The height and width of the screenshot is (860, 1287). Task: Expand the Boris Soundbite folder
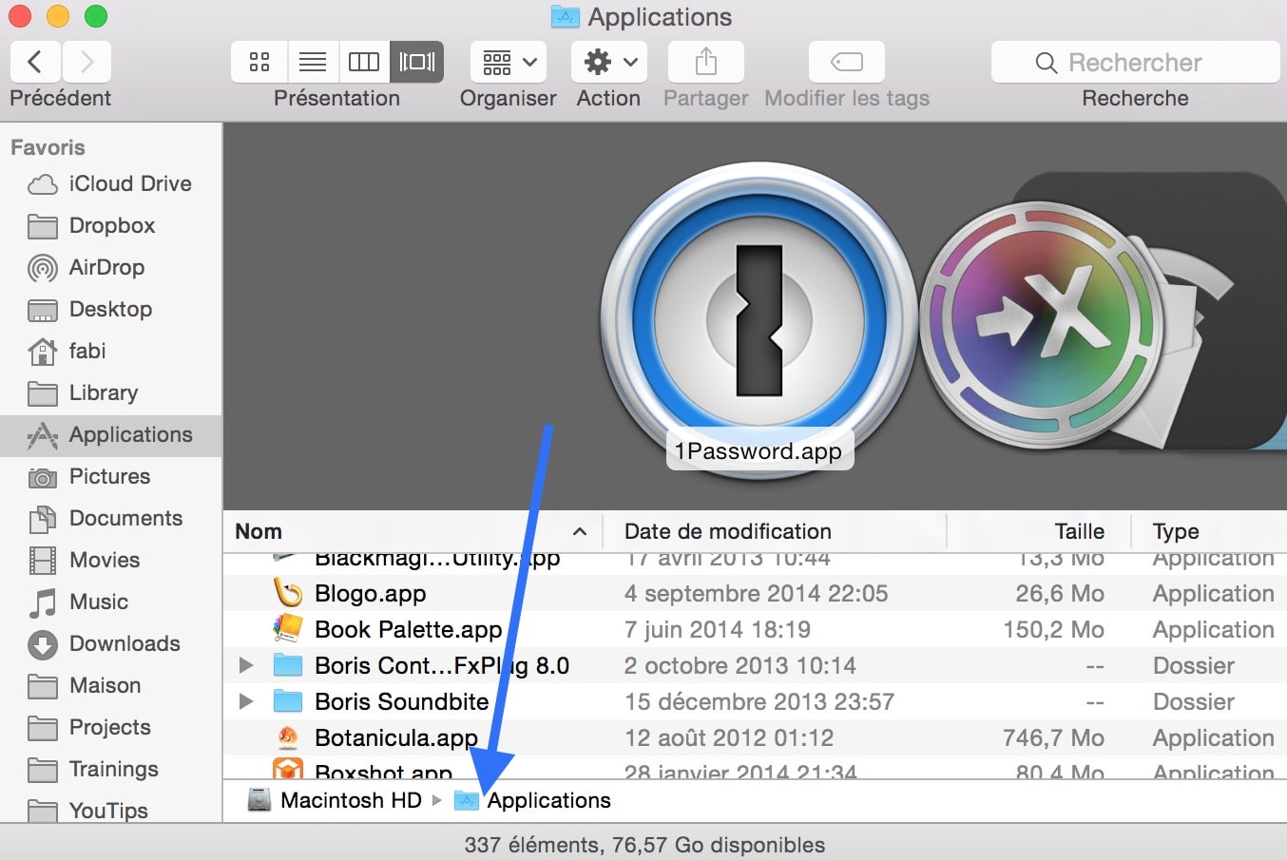(x=246, y=701)
